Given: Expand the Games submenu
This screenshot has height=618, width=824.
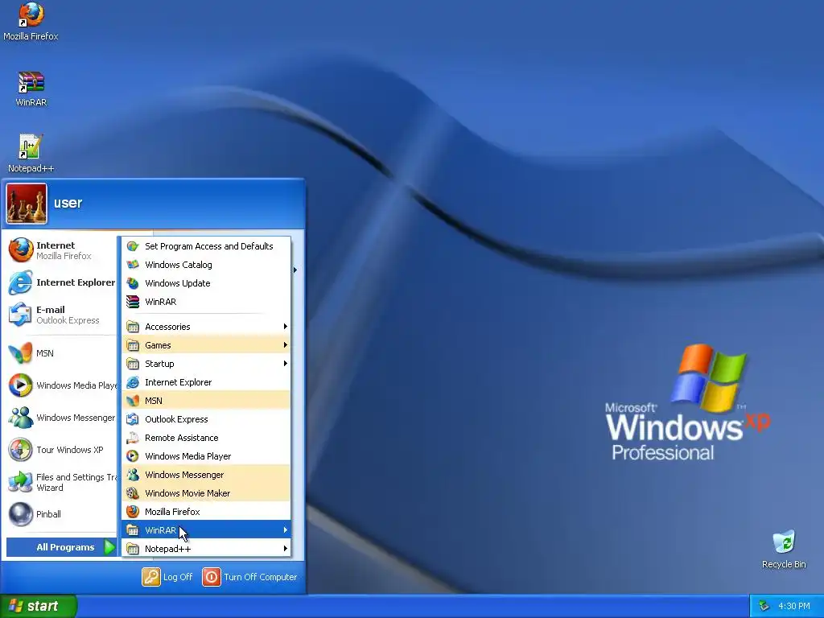Looking at the screenshot, I should pyautogui.click(x=206, y=344).
